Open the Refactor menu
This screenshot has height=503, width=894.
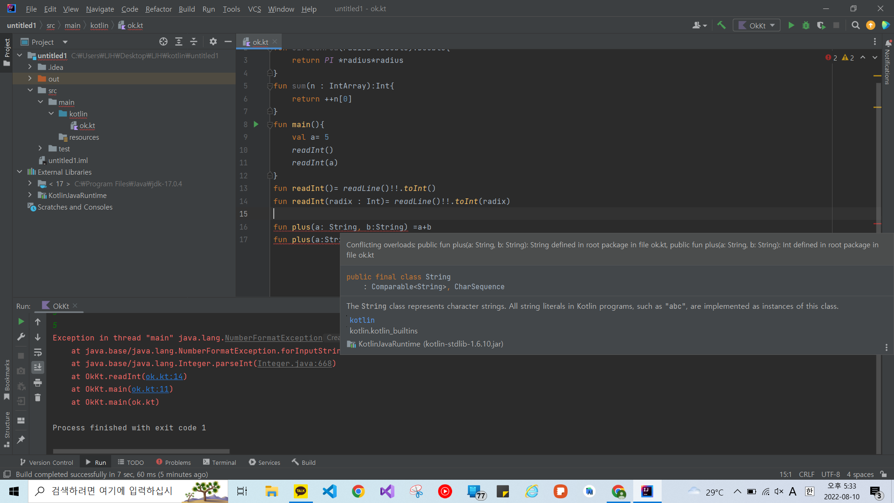click(x=158, y=9)
